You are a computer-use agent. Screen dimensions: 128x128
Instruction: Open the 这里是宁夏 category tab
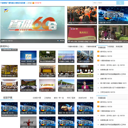[x=37, y=98]
